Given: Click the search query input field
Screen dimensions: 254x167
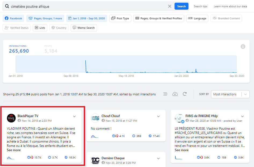Looking at the screenshot, I should tap(88, 6).
